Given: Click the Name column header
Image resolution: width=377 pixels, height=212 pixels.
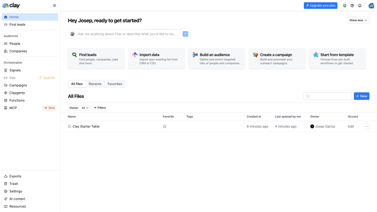Looking at the screenshot, I should tap(72, 117).
